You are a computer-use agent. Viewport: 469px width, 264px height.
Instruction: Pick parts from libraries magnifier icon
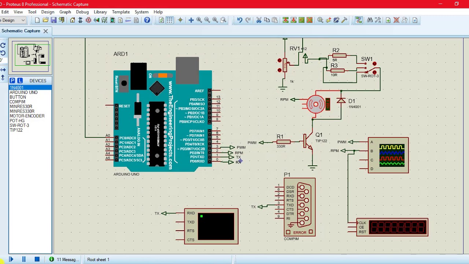pos(320,20)
